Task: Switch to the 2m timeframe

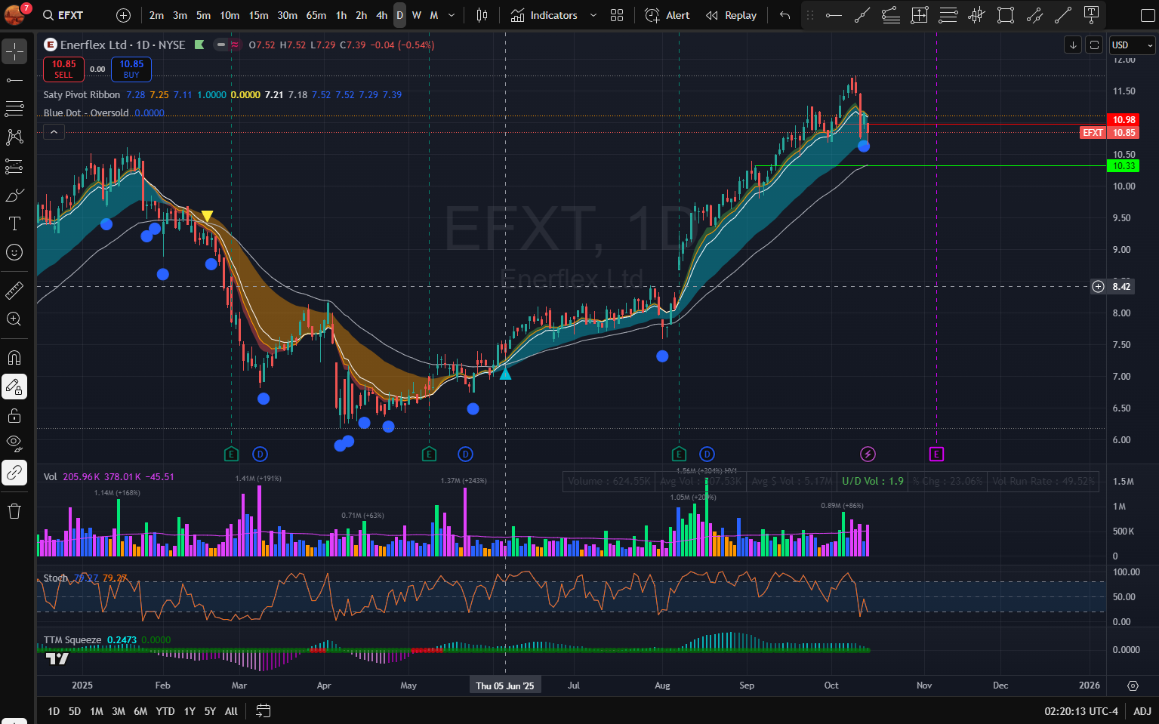Action: (156, 15)
